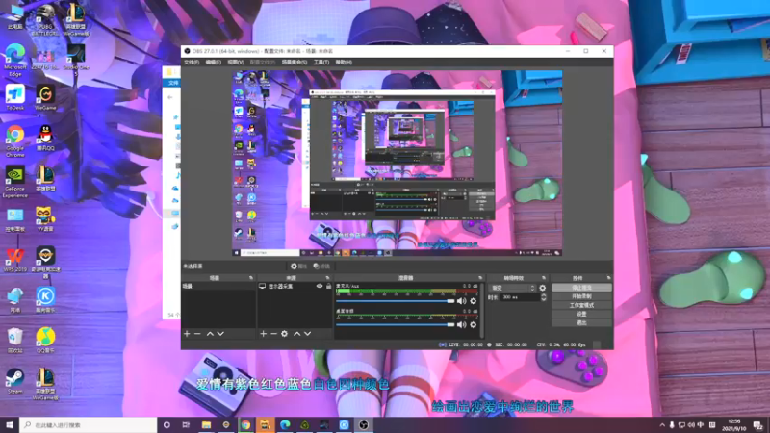Open the View menu in OBS
Screen dimensions: 770x433
click(x=236, y=63)
